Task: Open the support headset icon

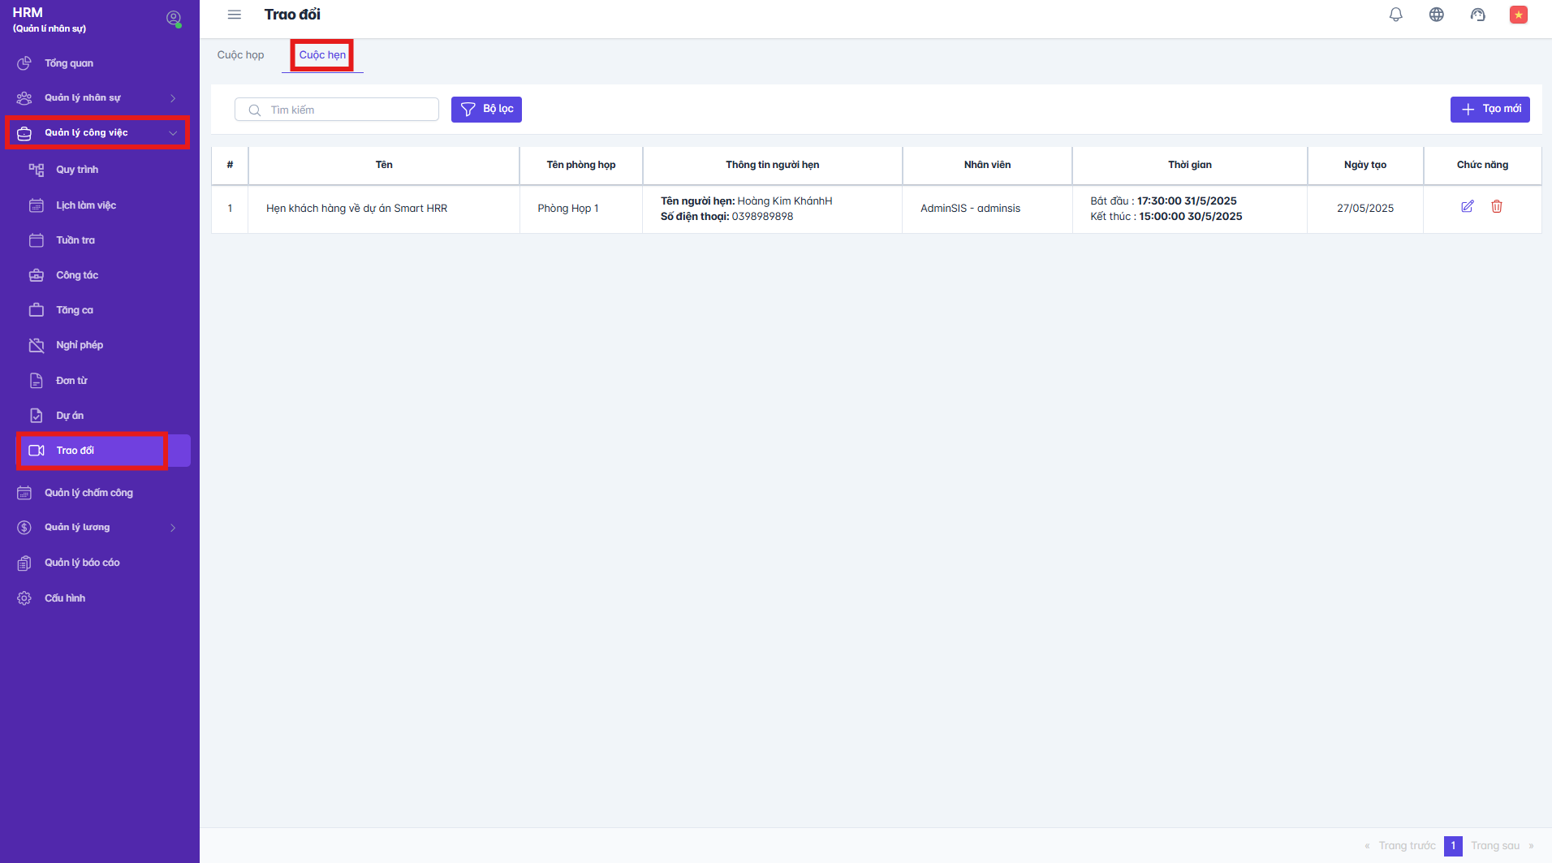Action: (x=1477, y=15)
